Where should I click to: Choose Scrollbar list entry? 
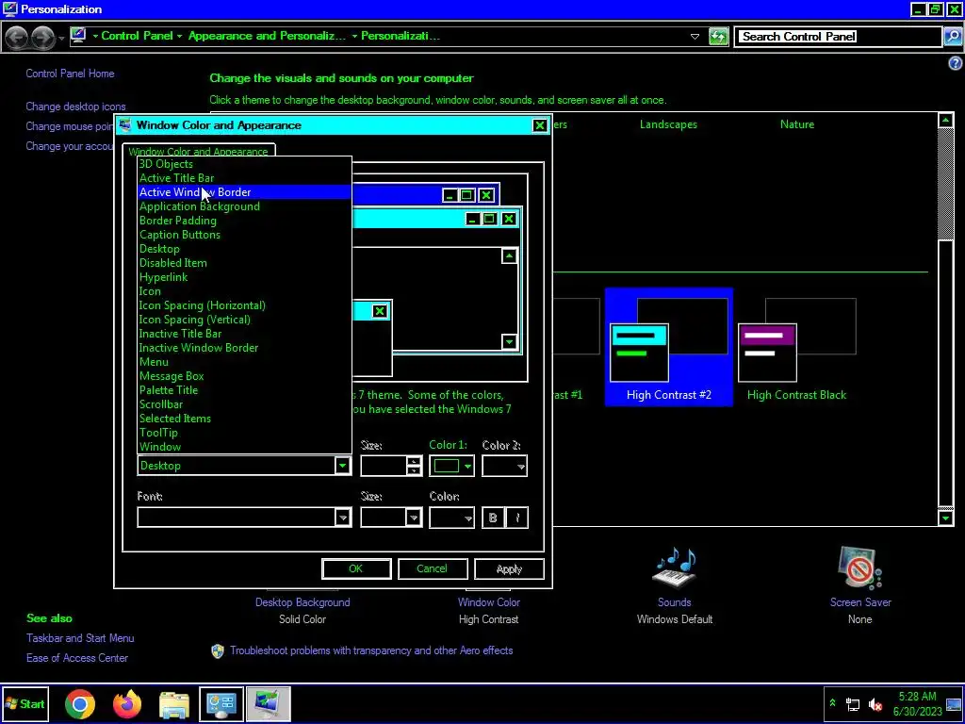[244, 404]
